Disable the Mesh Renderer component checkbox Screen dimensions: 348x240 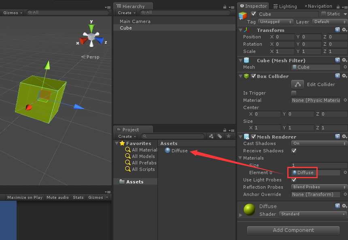(253, 137)
